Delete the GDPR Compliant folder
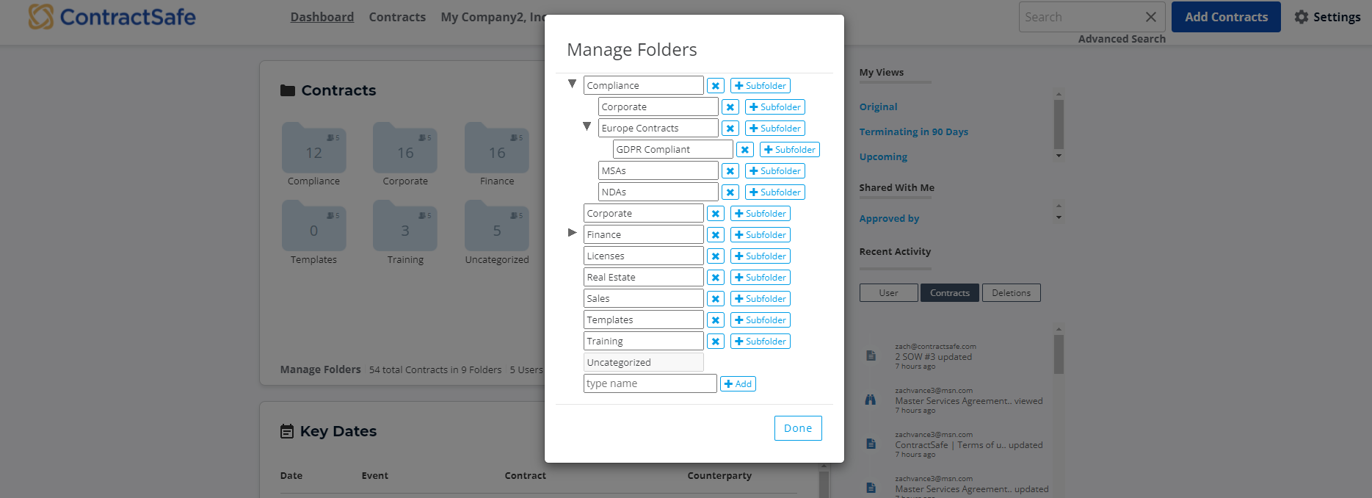Image resolution: width=1372 pixels, height=498 pixels. tap(745, 150)
